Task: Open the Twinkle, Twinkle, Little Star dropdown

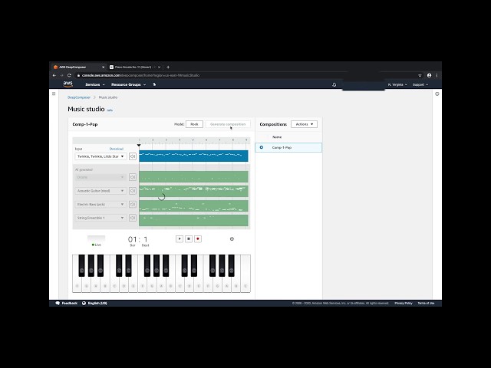Action: [x=101, y=156]
